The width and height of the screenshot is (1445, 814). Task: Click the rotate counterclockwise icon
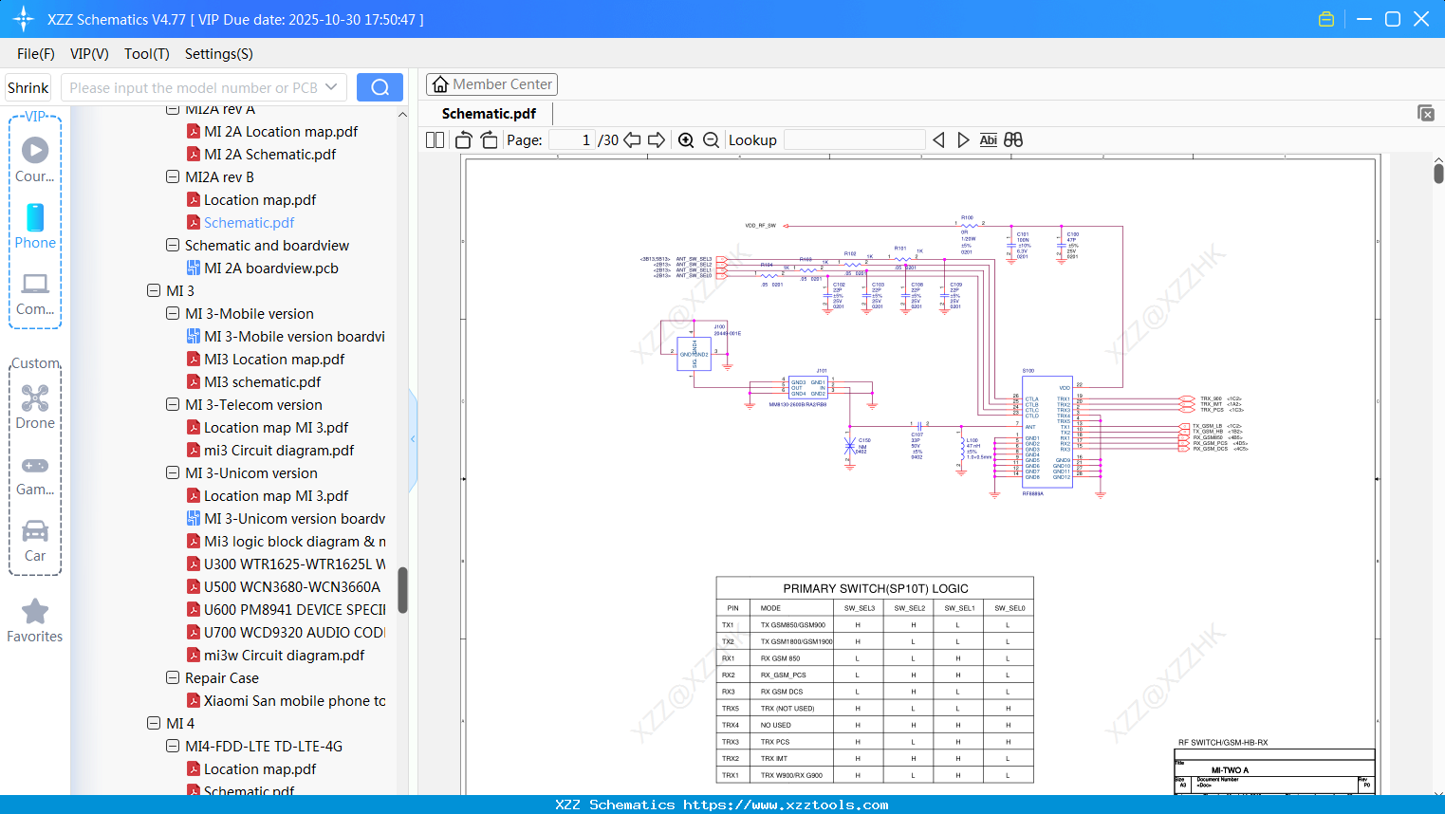point(463,139)
